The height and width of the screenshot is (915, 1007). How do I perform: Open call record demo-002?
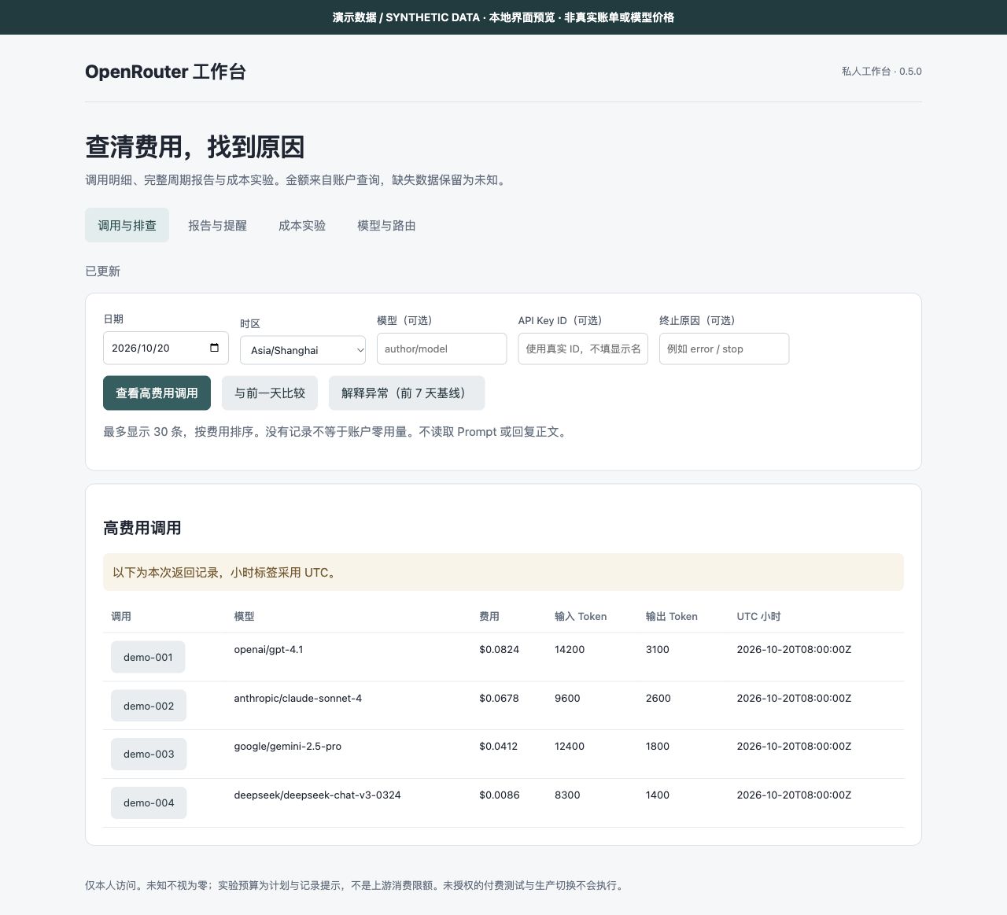click(x=149, y=706)
